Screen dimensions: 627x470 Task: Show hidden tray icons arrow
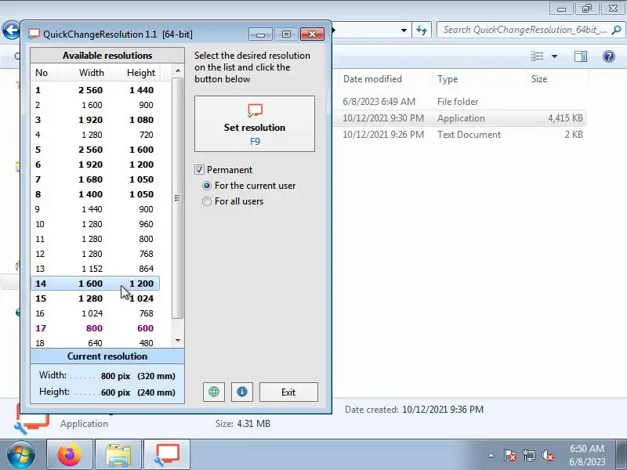pos(491,455)
